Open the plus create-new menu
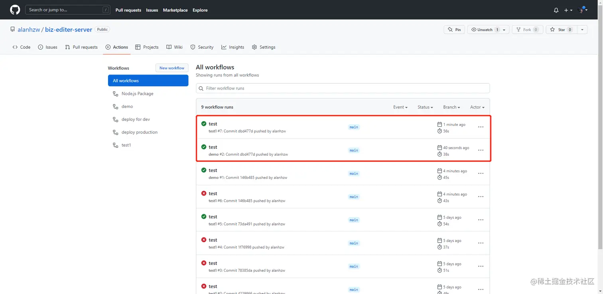 click(568, 10)
